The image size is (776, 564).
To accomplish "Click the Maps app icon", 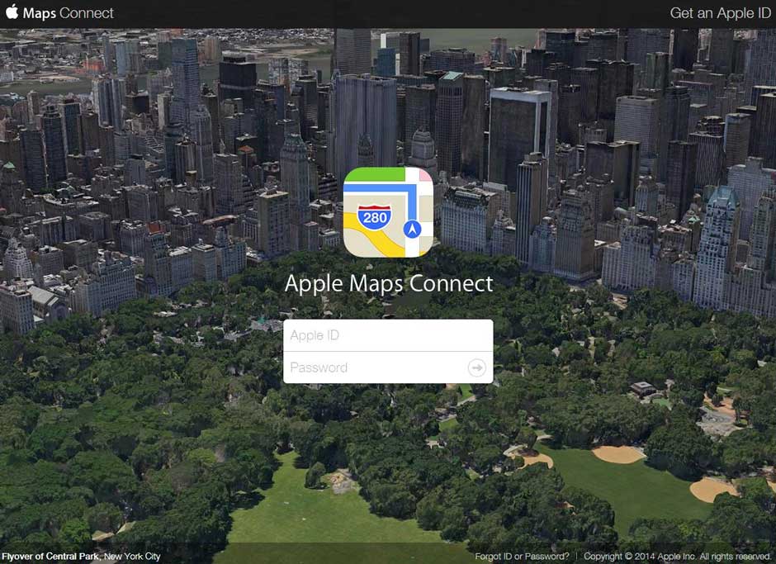I will 388,212.
